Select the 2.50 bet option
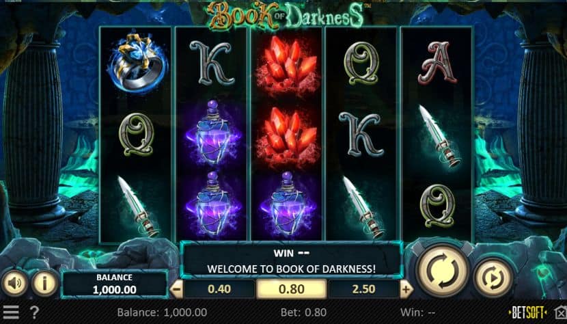Image resolution: width=567 pixels, height=324 pixels. pyautogui.click(x=363, y=289)
